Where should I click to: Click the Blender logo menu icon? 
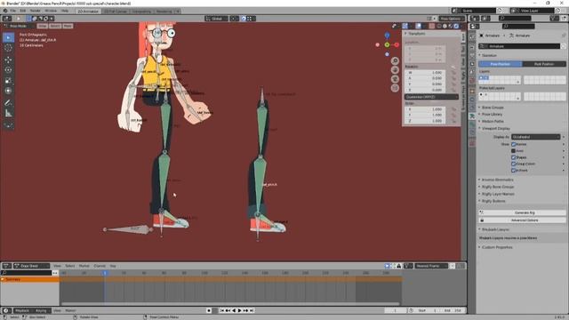coord(5,11)
